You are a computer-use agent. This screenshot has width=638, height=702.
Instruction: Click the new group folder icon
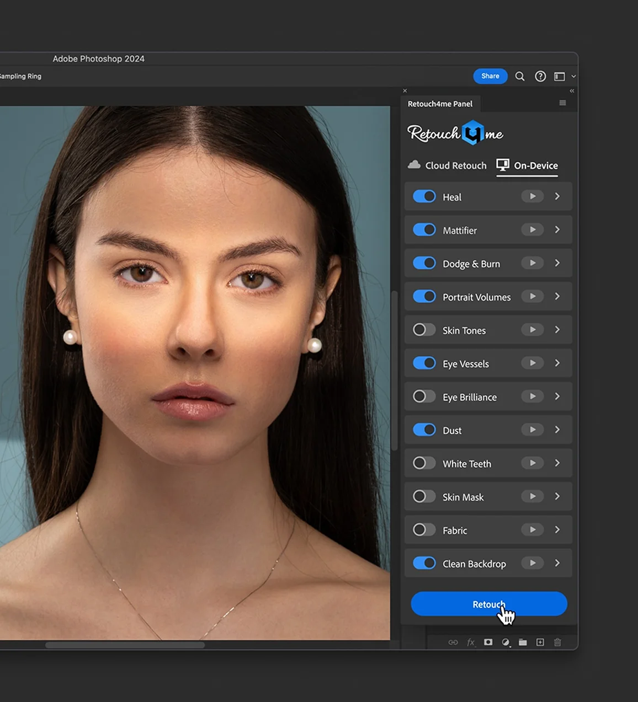523,642
